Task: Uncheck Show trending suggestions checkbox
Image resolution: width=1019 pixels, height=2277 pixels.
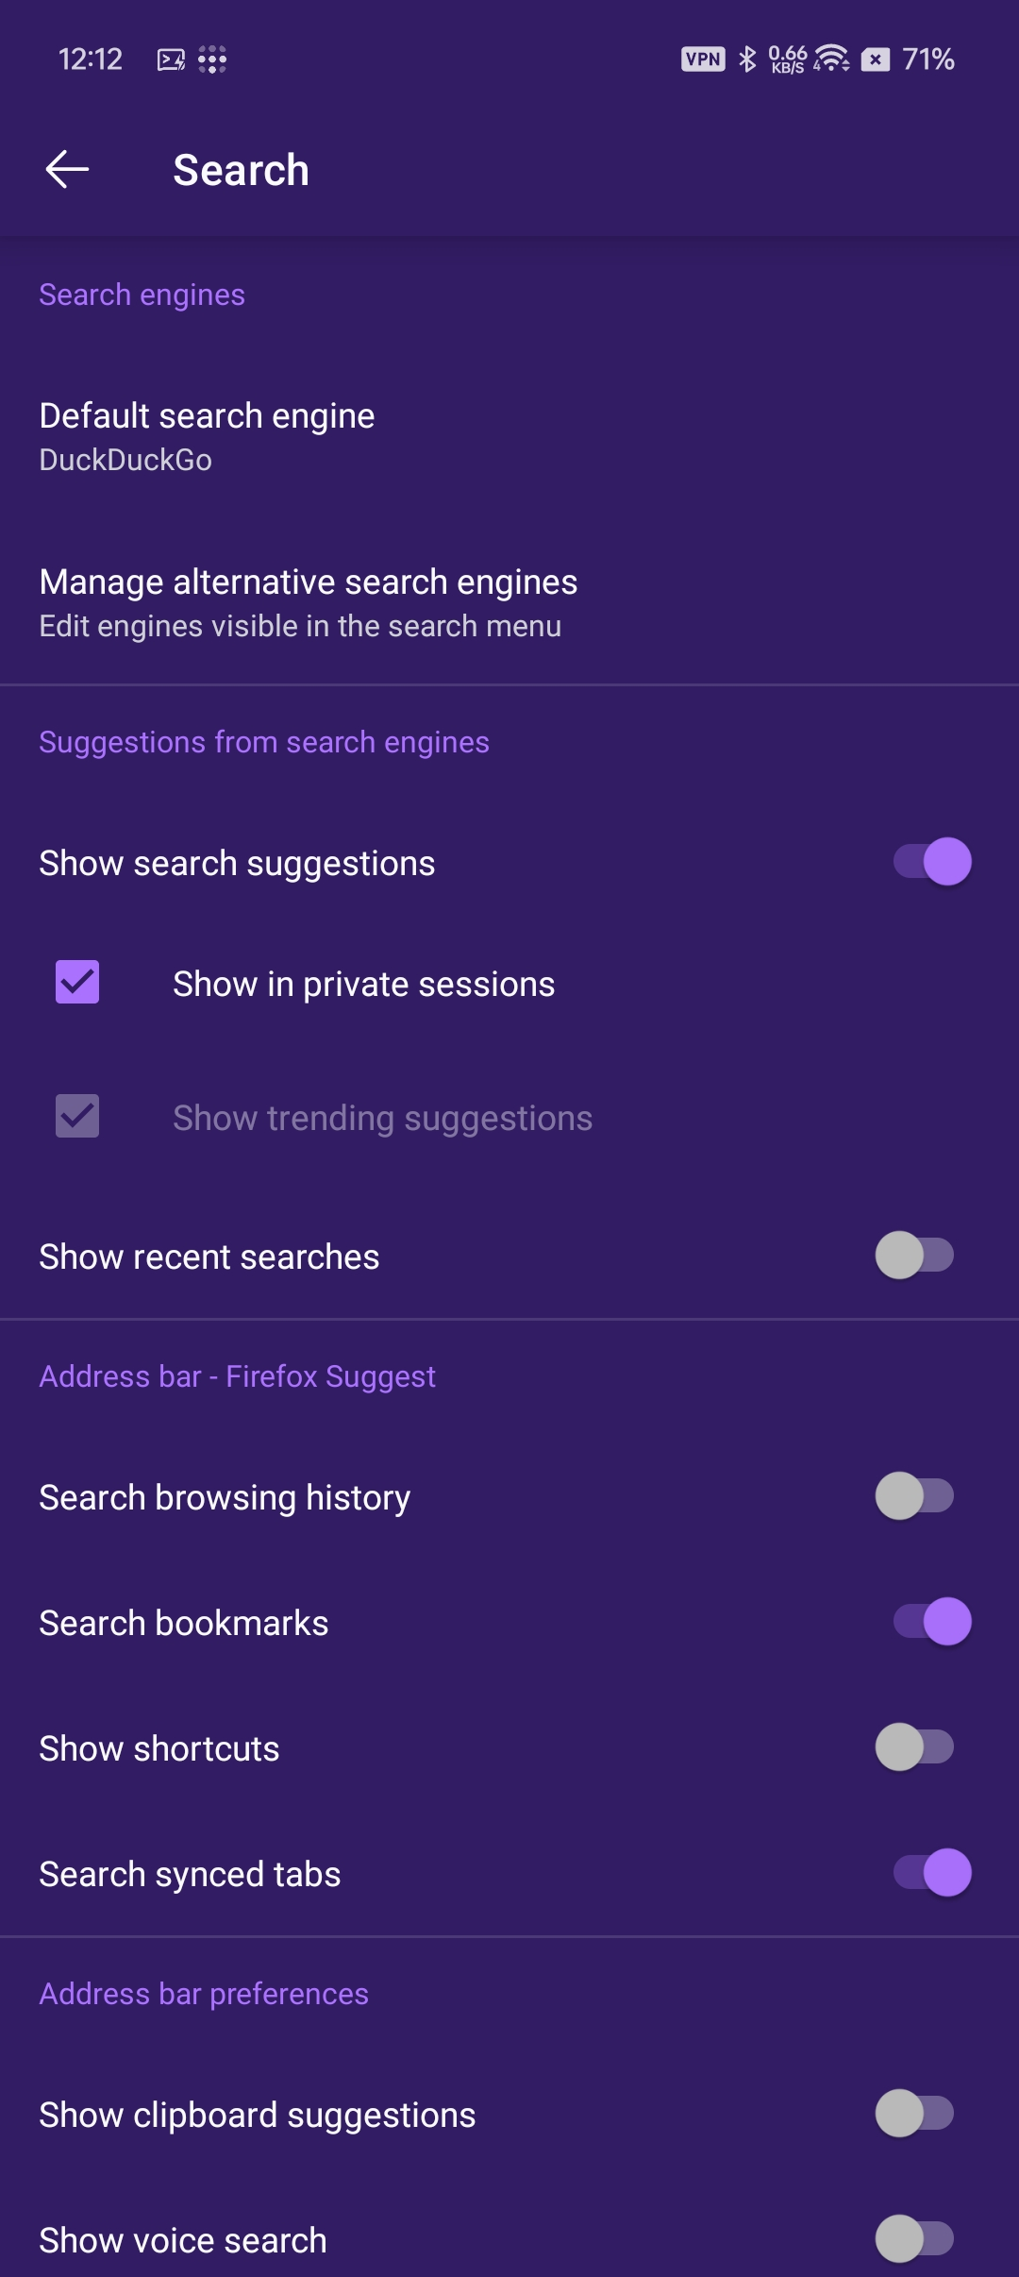Action: point(77,1117)
